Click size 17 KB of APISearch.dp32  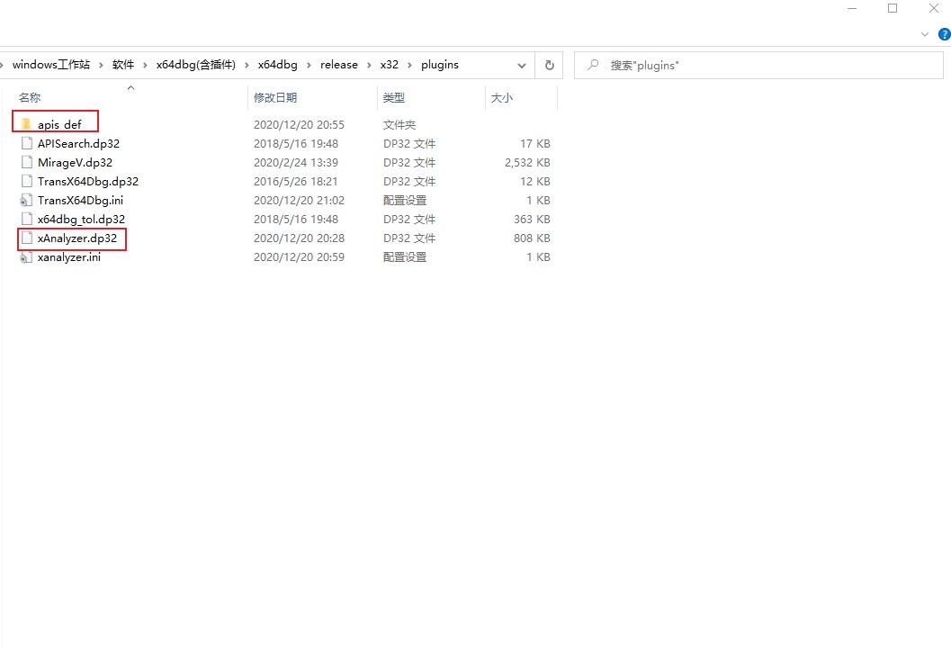[x=535, y=143]
